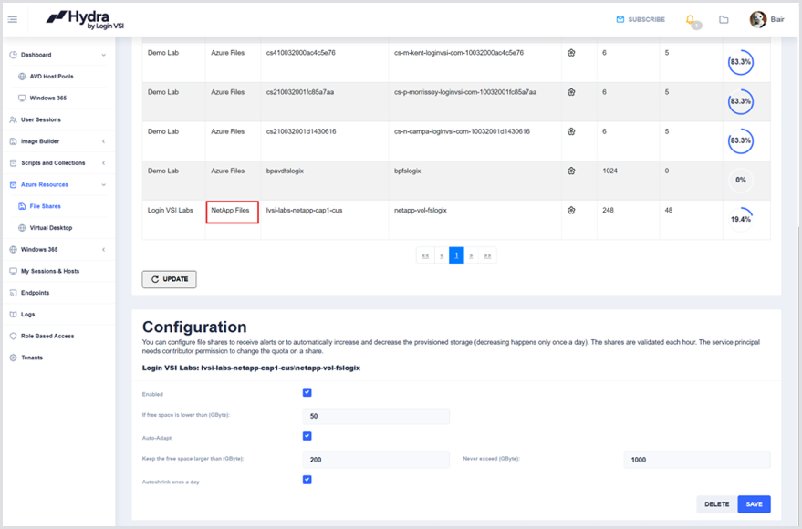The image size is (802, 529).
Task: Uncheck the Enabled checkbox
Action: coord(307,393)
